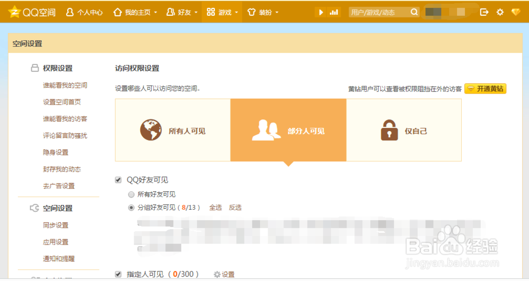Expand the 我的主页 dropdown arrow
This screenshot has width=529, height=281.
point(156,13)
